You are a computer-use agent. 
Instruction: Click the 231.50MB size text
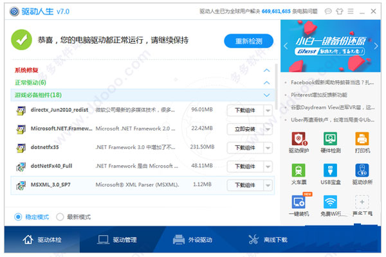point(203,147)
